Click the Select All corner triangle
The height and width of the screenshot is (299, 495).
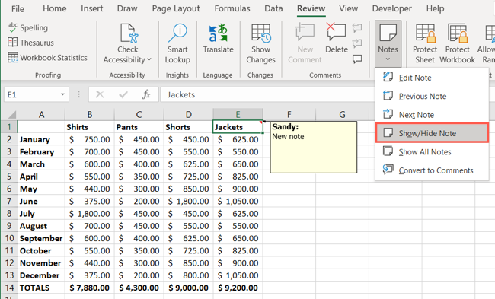[x=11, y=114]
